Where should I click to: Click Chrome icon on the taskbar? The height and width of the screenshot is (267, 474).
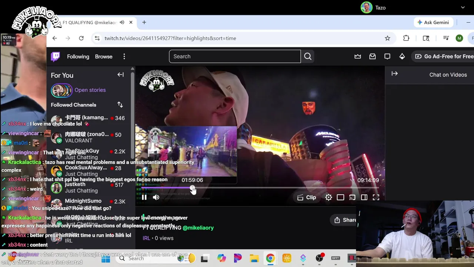[x=270, y=258]
